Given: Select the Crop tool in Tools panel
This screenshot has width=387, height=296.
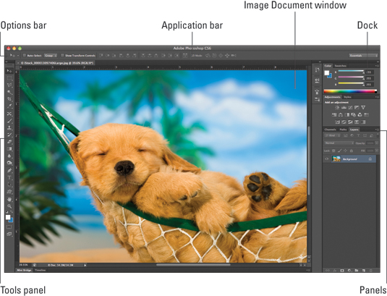Looking at the screenshot, I should 9,99.
